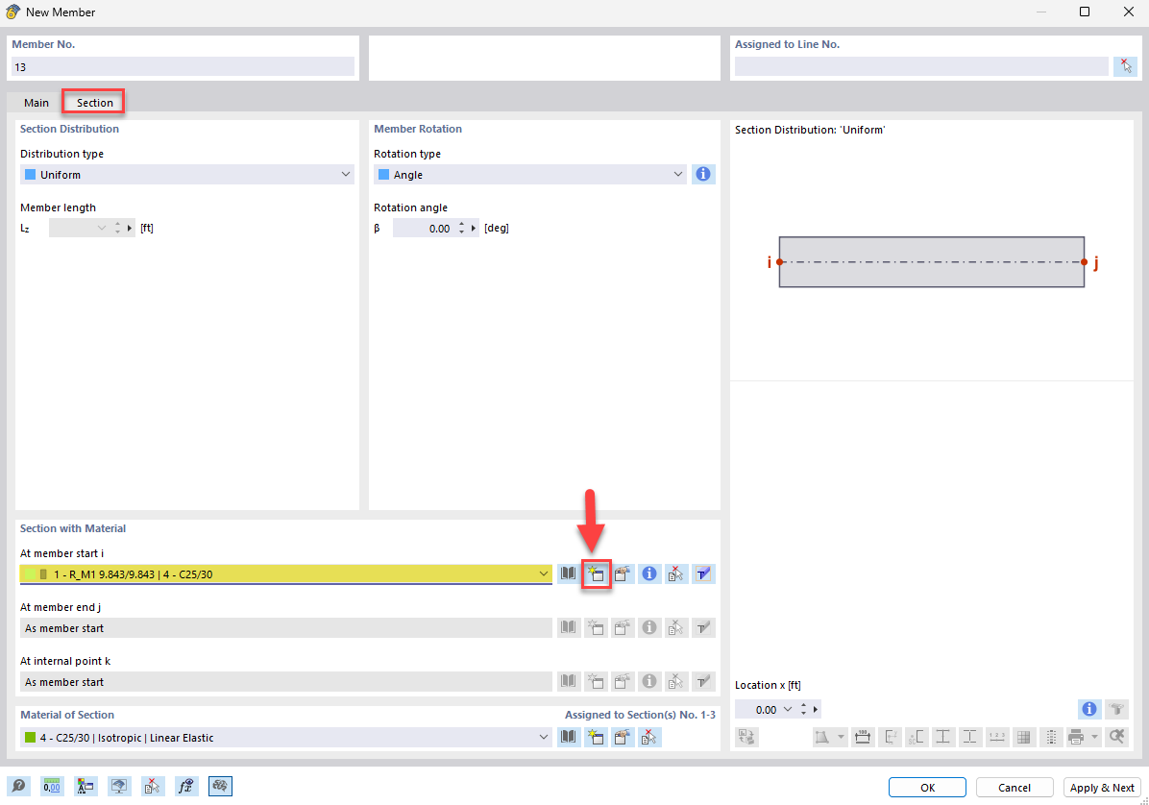Open the material library for C25/30
The width and height of the screenshot is (1149, 805).
(x=568, y=737)
